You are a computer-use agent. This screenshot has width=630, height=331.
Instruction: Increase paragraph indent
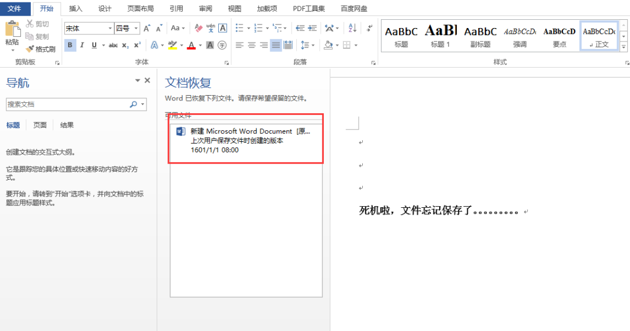pyautogui.click(x=312, y=28)
